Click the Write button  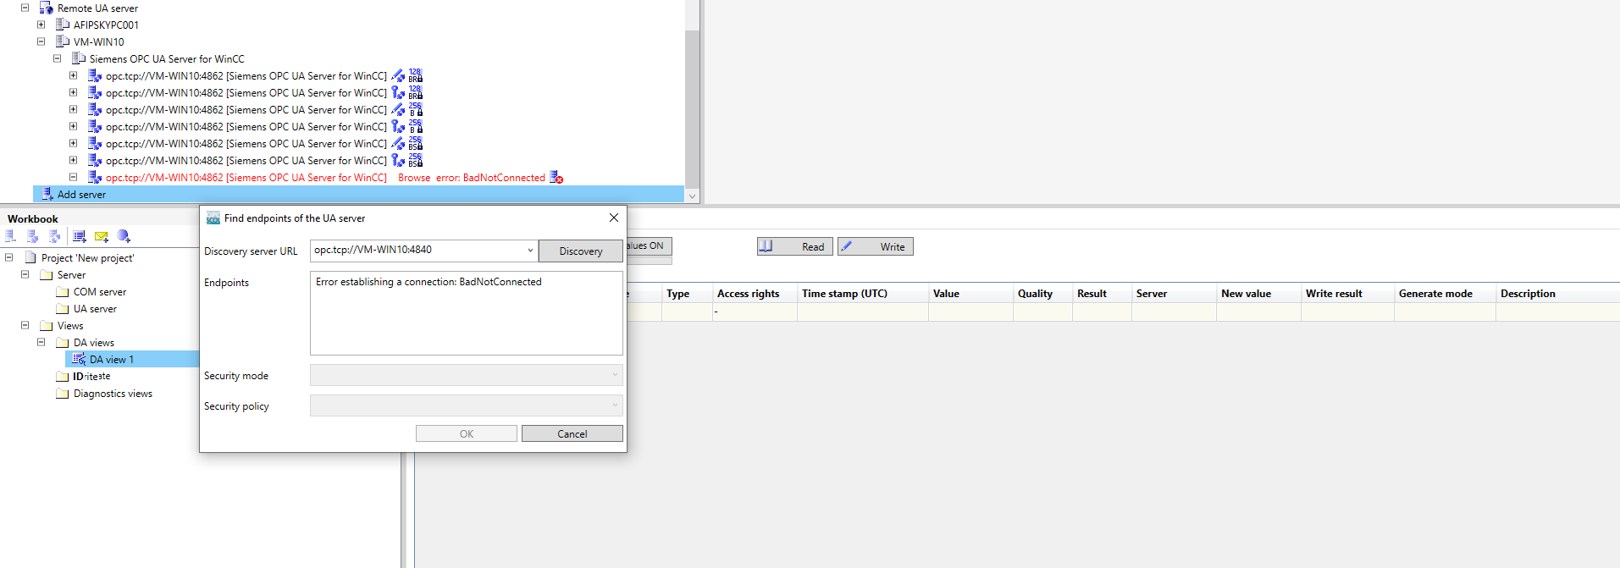pyautogui.click(x=876, y=246)
